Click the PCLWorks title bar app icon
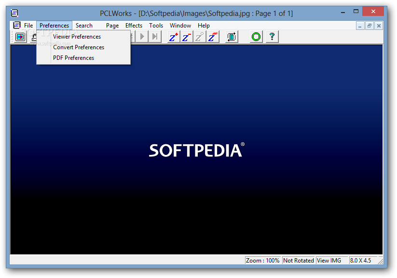This screenshot has height=278, width=397. 14,13
